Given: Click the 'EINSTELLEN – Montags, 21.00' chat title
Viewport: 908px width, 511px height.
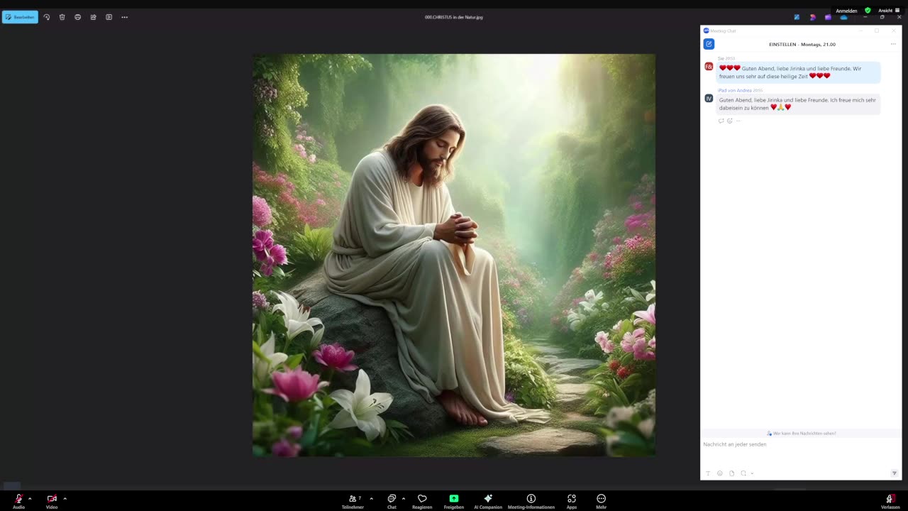Looking at the screenshot, I should (x=802, y=44).
